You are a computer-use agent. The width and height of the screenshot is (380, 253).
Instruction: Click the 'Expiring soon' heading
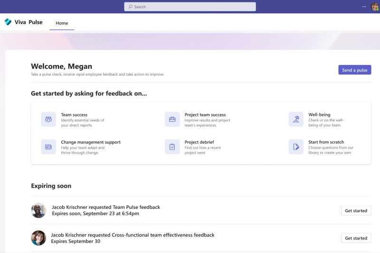tap(51, 186)
